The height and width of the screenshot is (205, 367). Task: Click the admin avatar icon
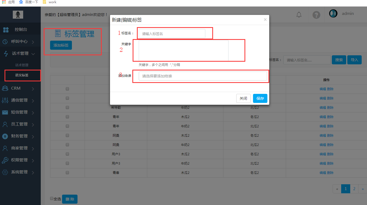coord(333,14)
